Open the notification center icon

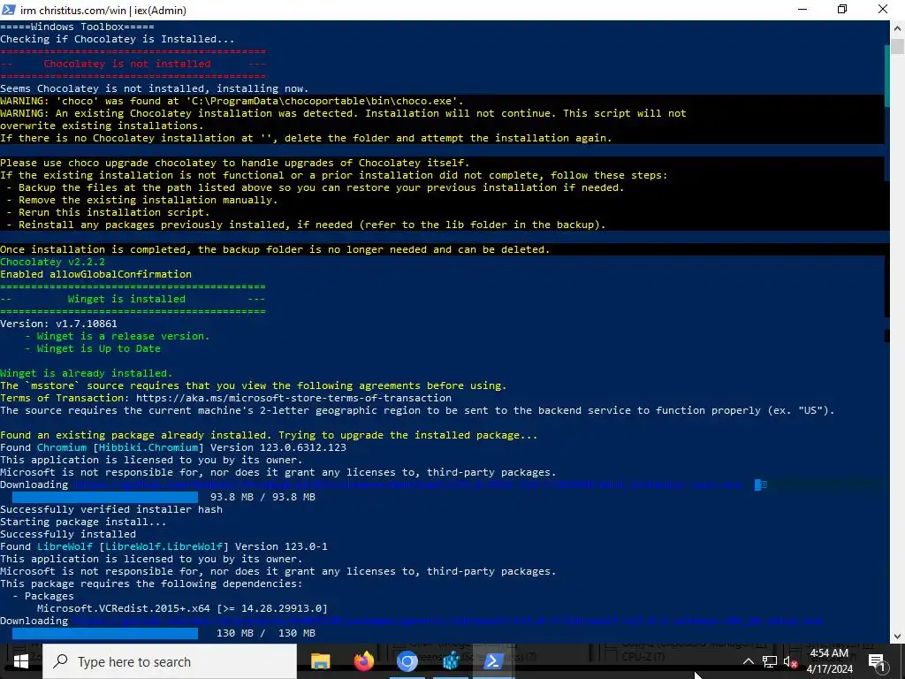(x=876, y=661)
